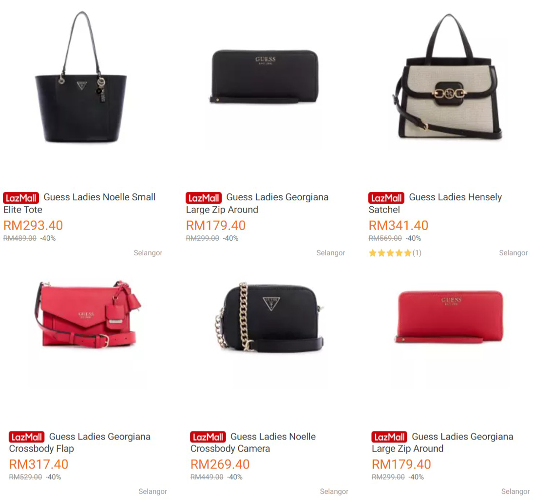
Task: Click the (1) review count on Hensely Satchel
Action: 417,253
